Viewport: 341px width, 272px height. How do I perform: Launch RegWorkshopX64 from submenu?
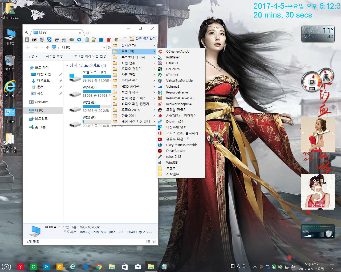181,104
